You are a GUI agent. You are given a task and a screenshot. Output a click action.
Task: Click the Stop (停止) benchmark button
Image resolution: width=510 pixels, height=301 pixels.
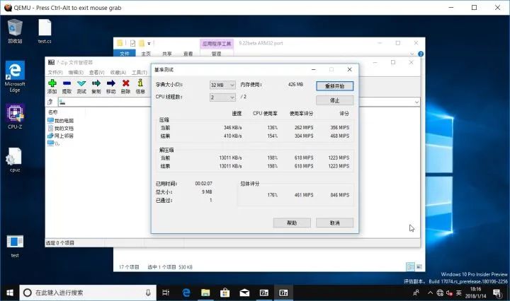(334, 100)
